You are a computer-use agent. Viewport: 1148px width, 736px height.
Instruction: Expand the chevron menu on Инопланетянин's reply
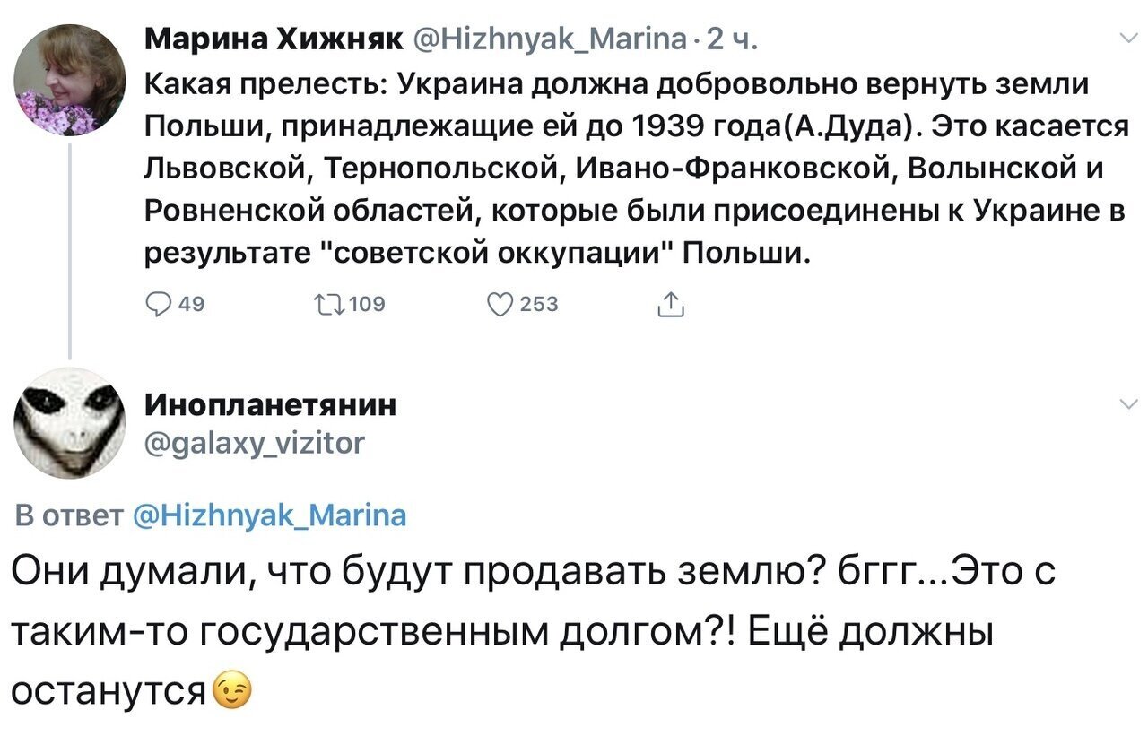pos(1126,405)
